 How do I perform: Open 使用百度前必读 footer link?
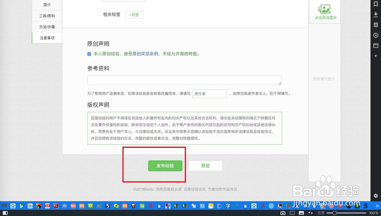click(169, 189)
